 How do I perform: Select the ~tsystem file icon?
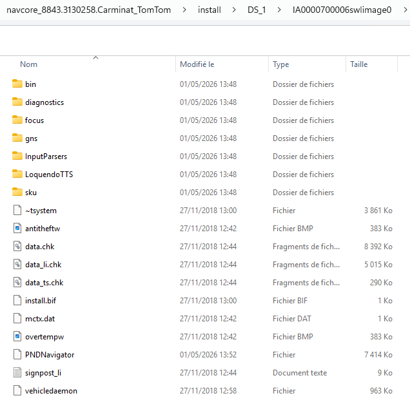pyautogui.click(x=17, y=210)
